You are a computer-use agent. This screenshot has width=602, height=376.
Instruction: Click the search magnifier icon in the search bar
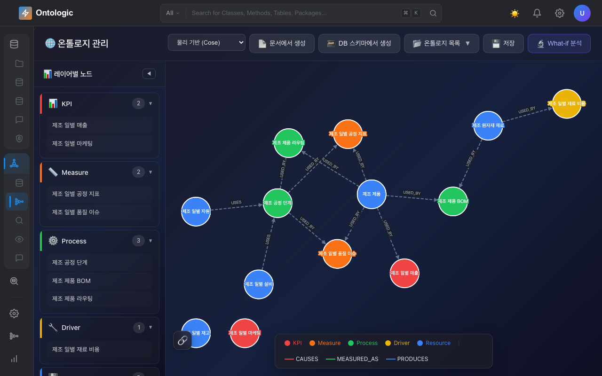pyautogui.click(x=433, y=13)
